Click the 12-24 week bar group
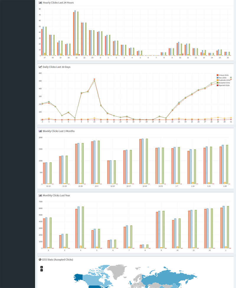This screenshot has height=288, width=236. pyautogui.click(x=145, y=162)
